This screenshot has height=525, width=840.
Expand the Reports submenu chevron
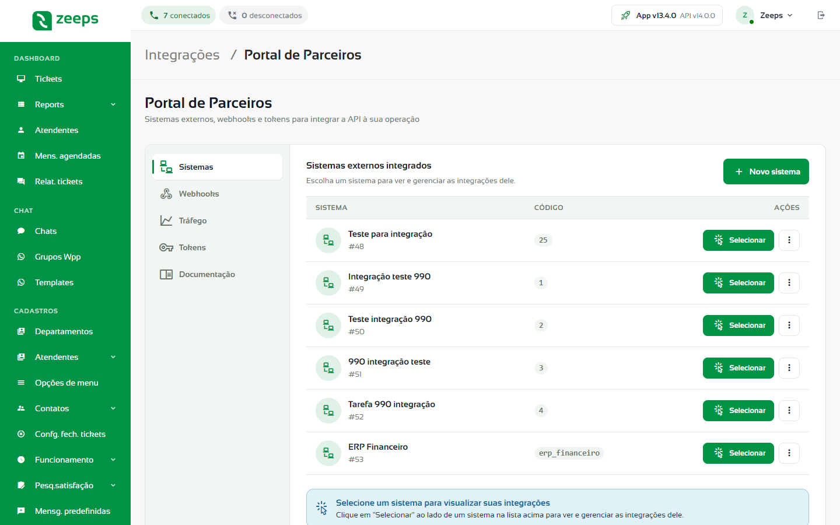click(113, 104)
